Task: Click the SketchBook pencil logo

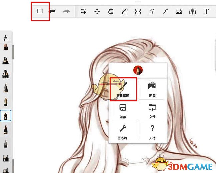Action: click(x=138, y=70)
